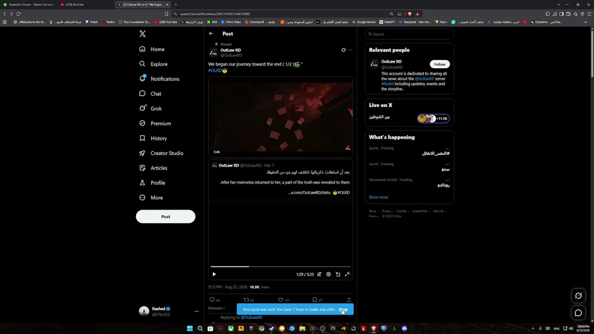
Task: Share the post using the share icon
Action: click(349, 300)
